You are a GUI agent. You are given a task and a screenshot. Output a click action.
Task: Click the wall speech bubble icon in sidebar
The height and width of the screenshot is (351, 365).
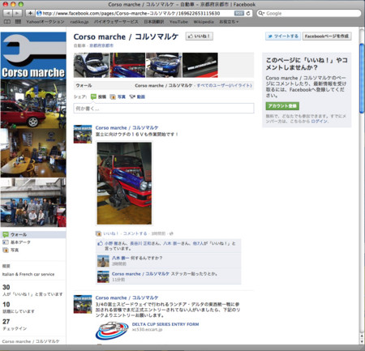6,234
